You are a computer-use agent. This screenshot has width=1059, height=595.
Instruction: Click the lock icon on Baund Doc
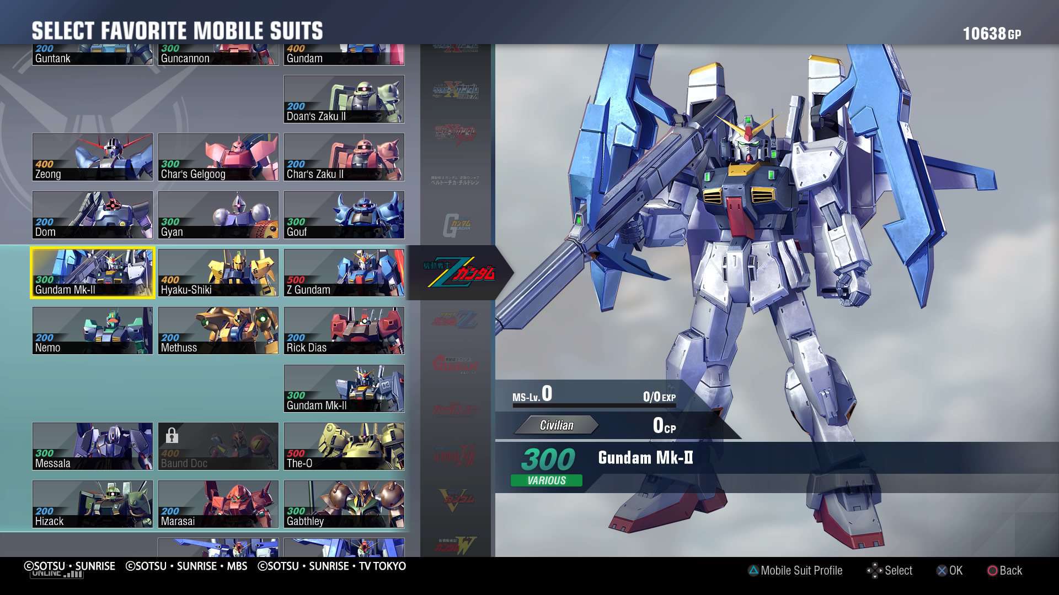[172, 436]
